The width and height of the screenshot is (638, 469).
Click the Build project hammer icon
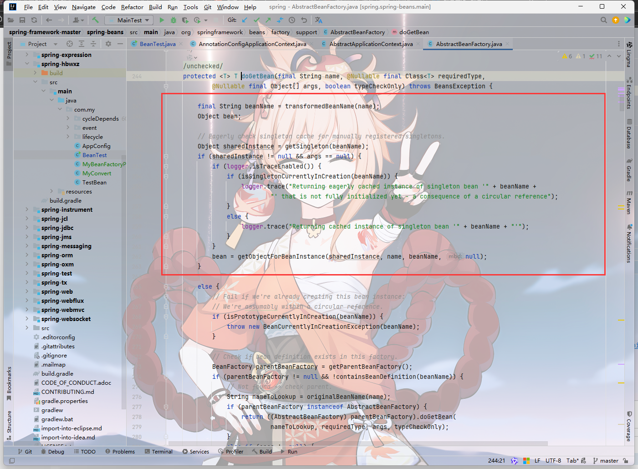[x=95, y=20]
